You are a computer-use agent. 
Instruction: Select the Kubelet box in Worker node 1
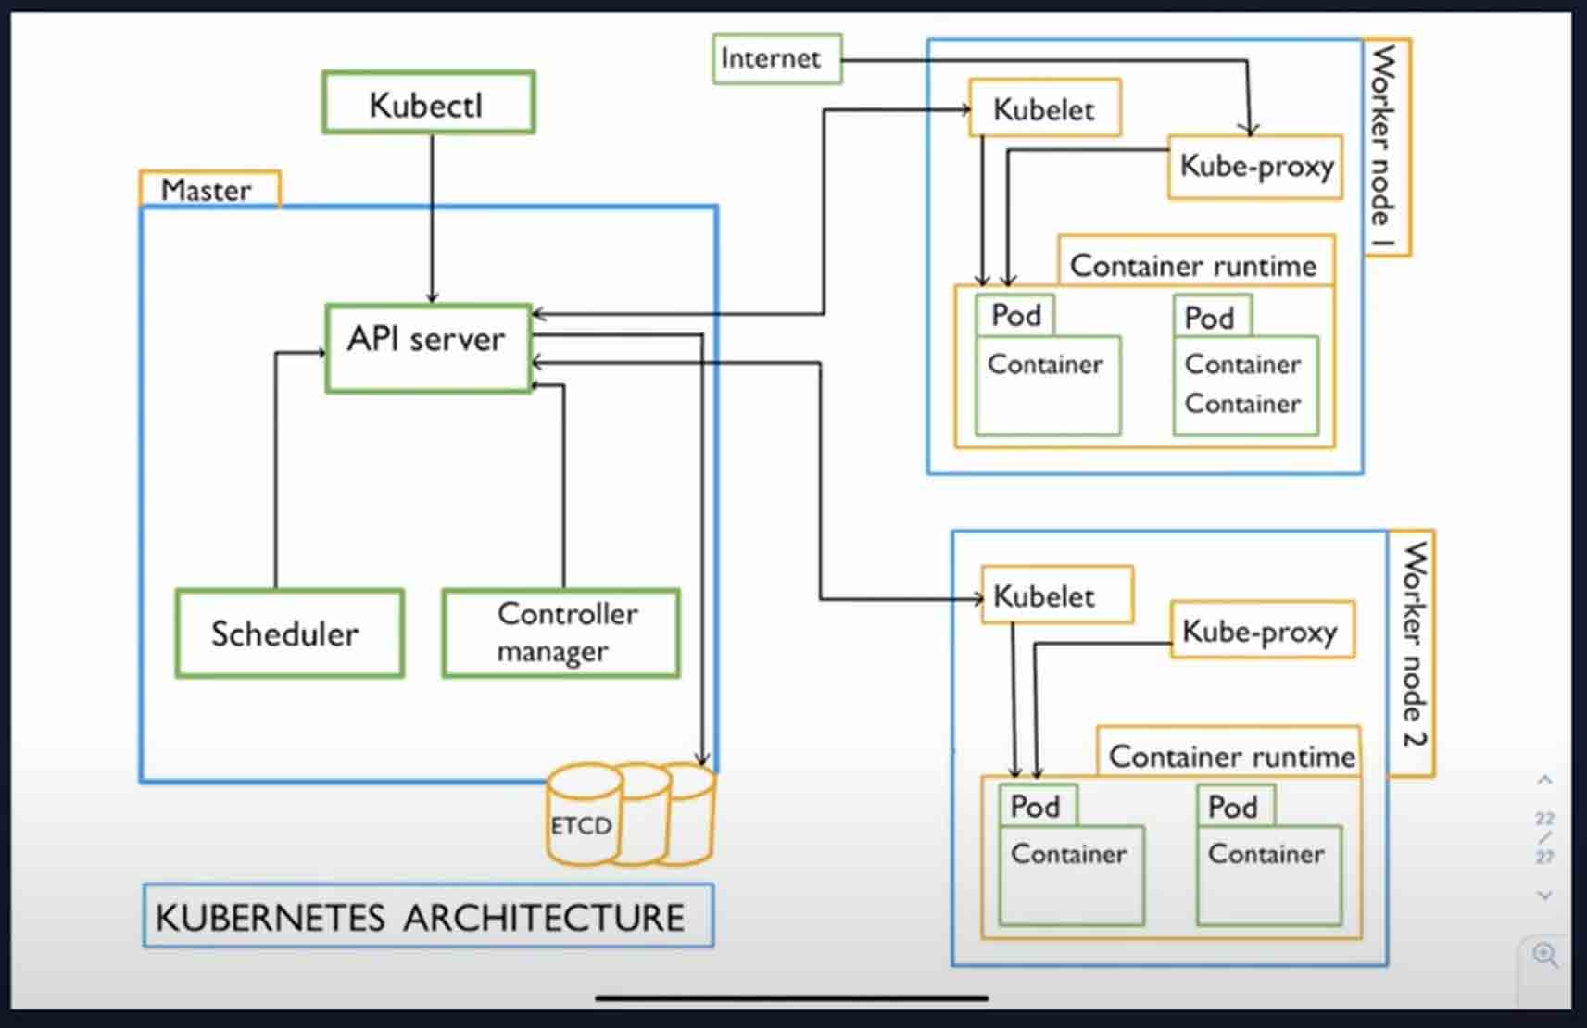point(1044,109)
